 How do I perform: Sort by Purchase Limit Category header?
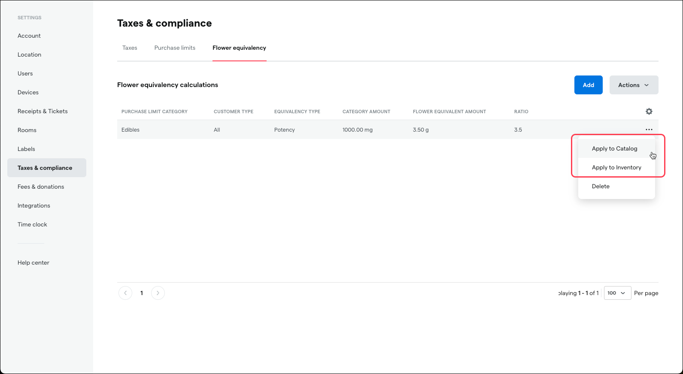coord(155,112)
